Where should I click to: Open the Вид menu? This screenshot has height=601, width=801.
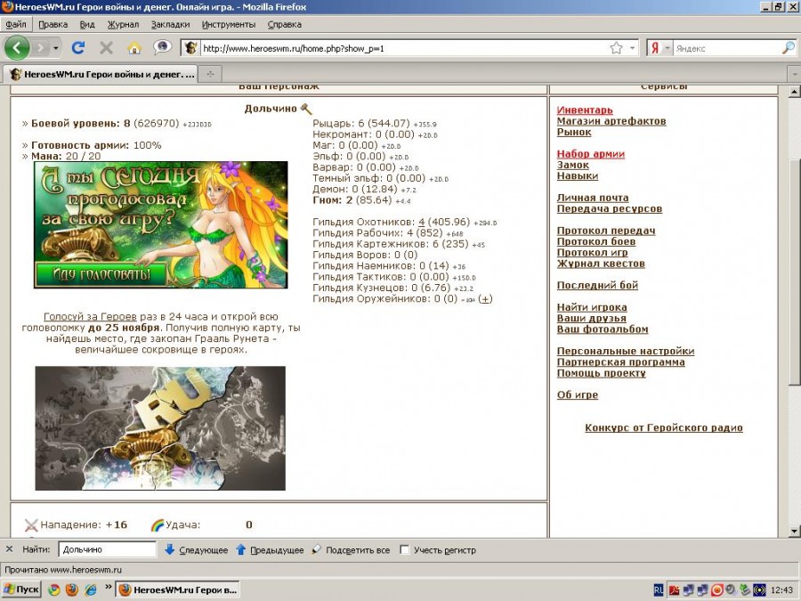(87, 24)
